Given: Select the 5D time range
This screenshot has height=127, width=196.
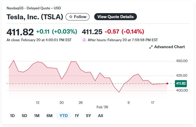Looking at the screenshot, I should click(24, 116).
